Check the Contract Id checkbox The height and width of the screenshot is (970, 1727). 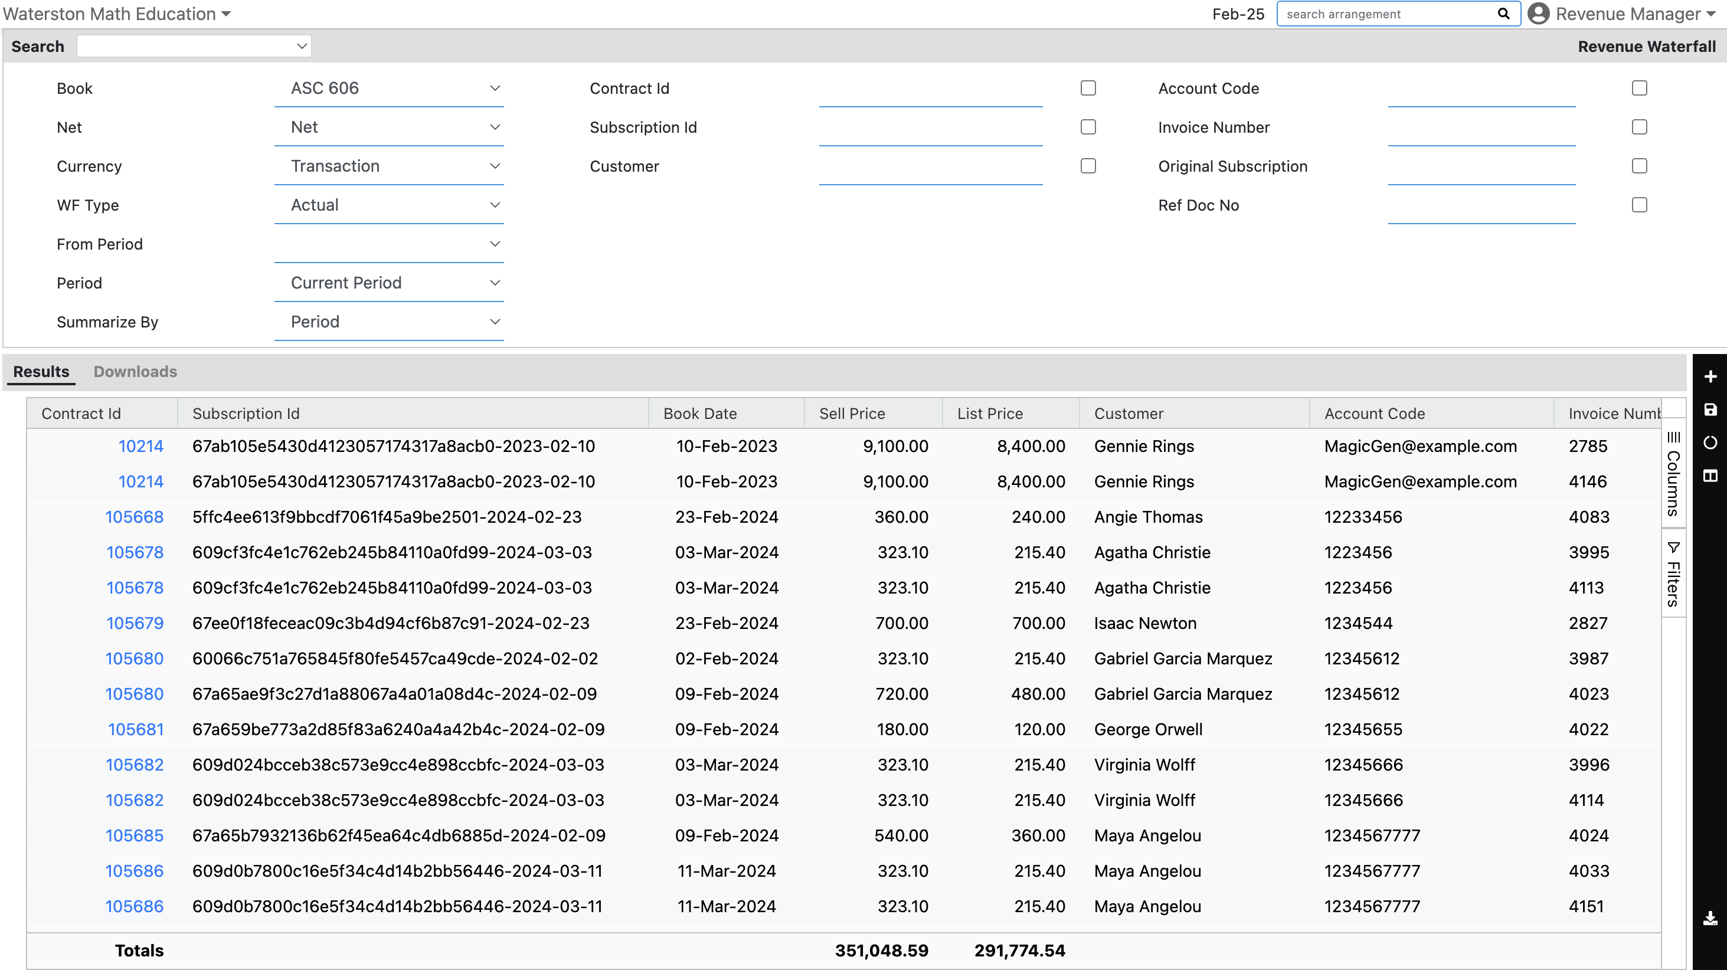tap(1088, 89)
